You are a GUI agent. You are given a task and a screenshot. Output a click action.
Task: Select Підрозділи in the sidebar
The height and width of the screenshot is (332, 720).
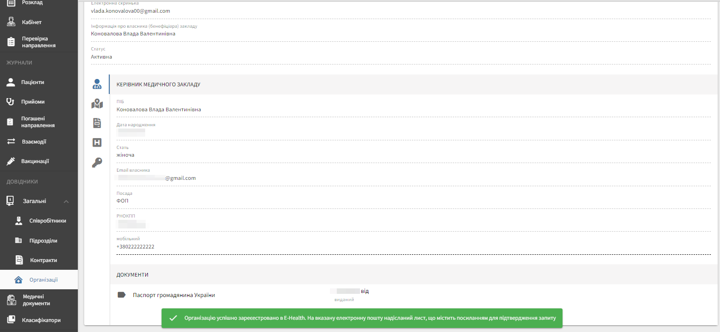[x=43, y=241]
